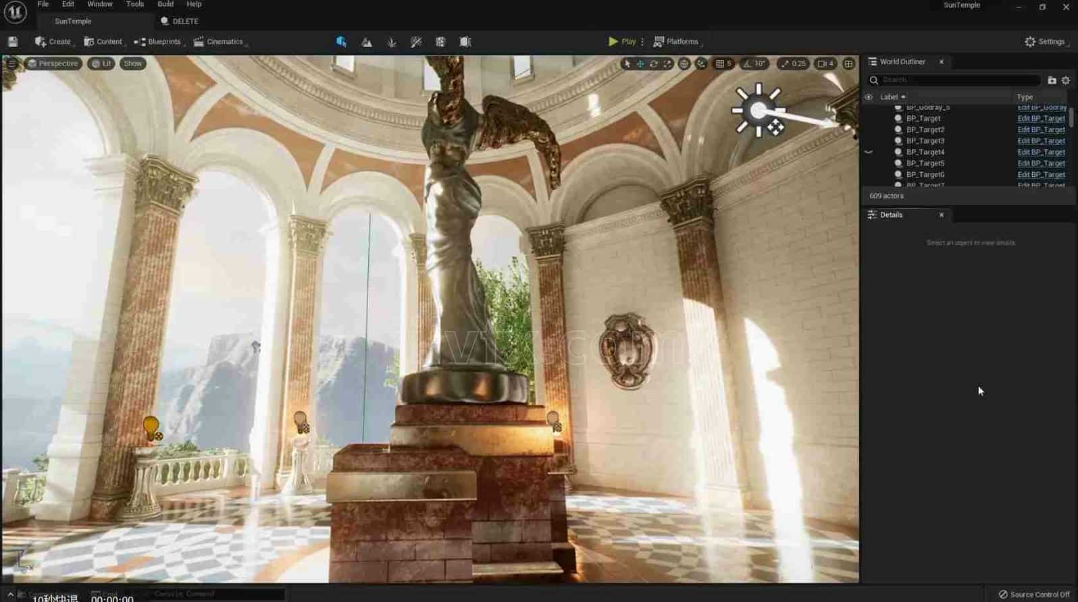
Task: Switch to Landscape mode
Action: (x=366, y=42)
